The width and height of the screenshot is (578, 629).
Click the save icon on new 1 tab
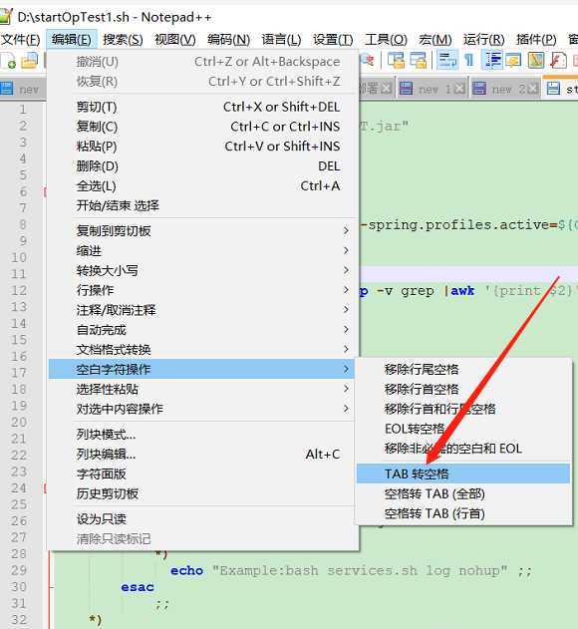(406, 88)
